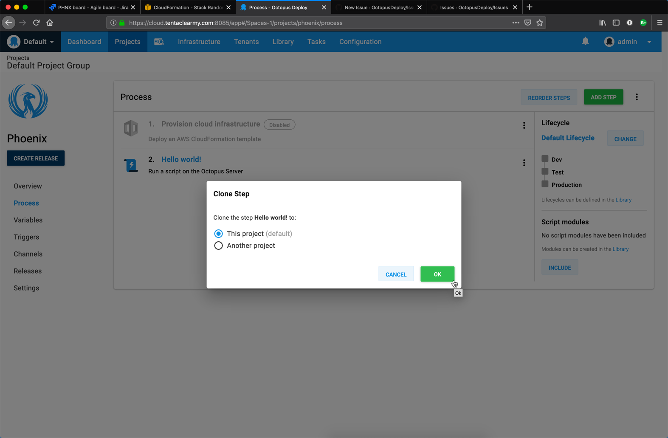Viewport: 668px width, 438px height.
Task: Select This project radio option
Action: click(218, 234)
